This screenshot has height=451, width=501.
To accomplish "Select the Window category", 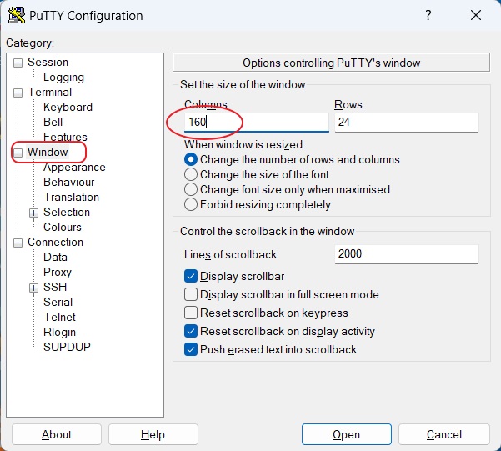I will point(48,153).
